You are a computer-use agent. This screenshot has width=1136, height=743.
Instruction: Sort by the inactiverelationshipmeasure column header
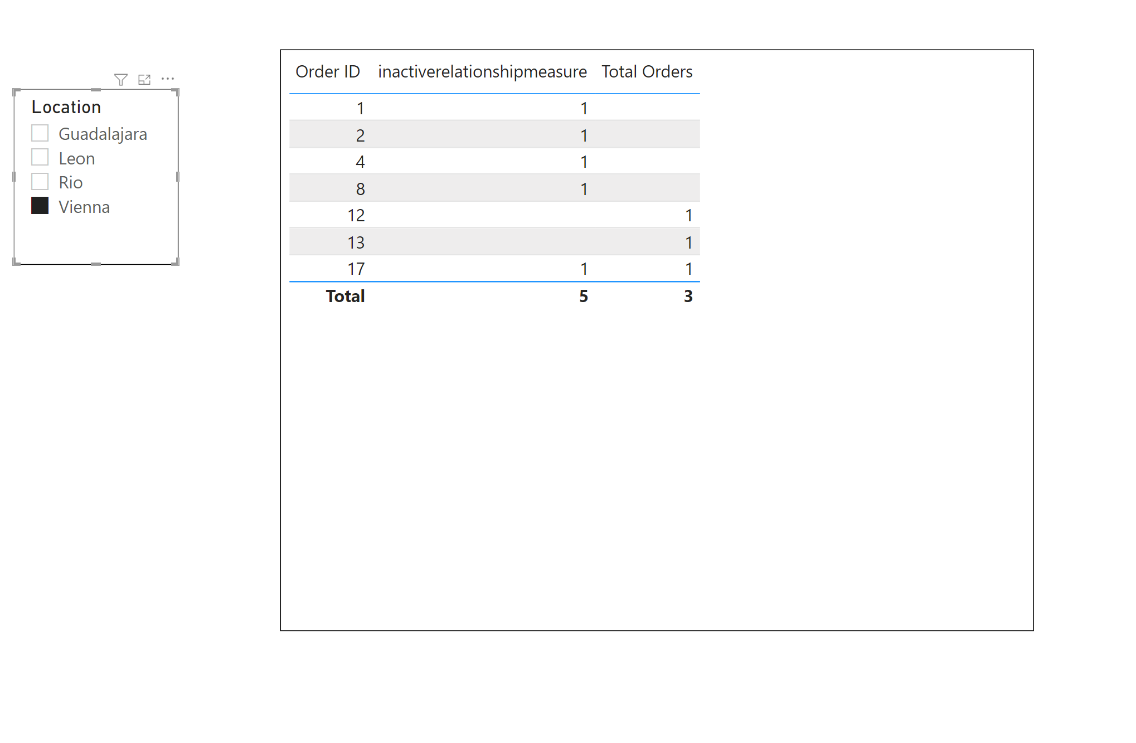(482, 72)
